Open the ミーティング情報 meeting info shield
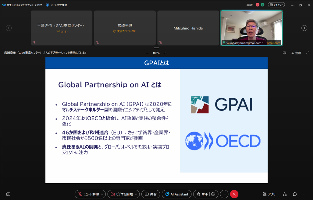Viewport: 313px width, 200px height. click(x=56, y=5)
